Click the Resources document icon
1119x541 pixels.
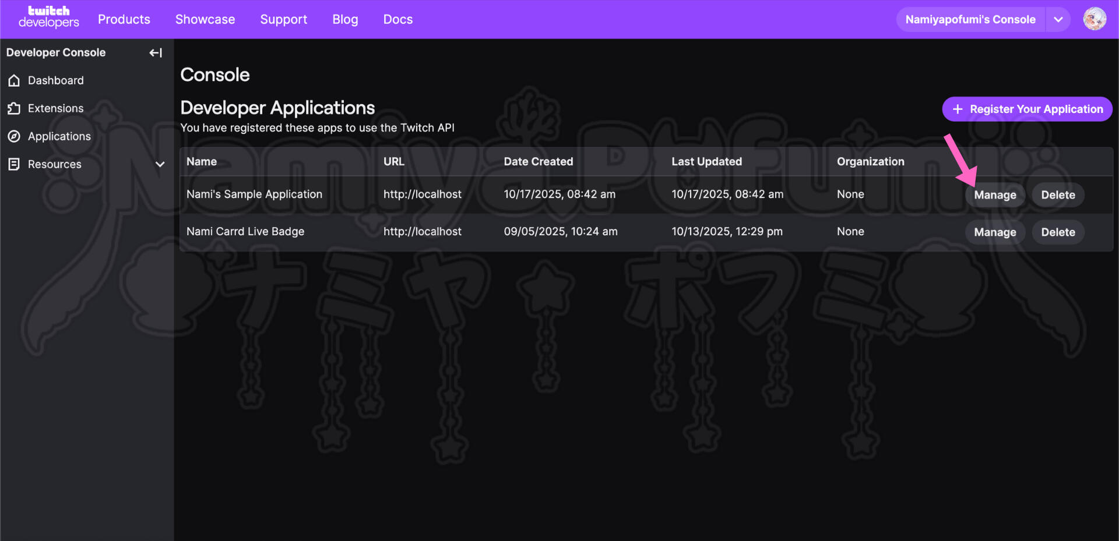point(15,165)
